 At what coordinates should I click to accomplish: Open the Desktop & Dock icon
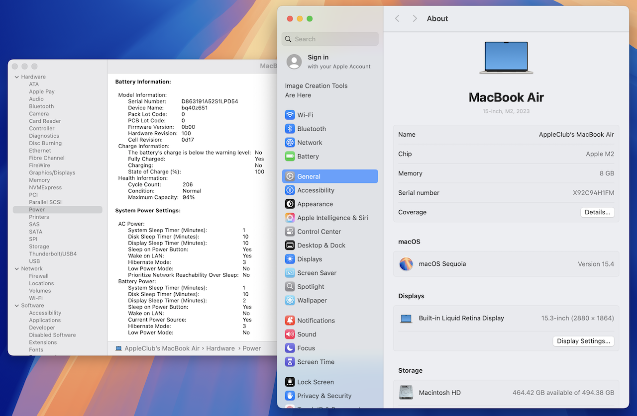[x=290, y=246]
